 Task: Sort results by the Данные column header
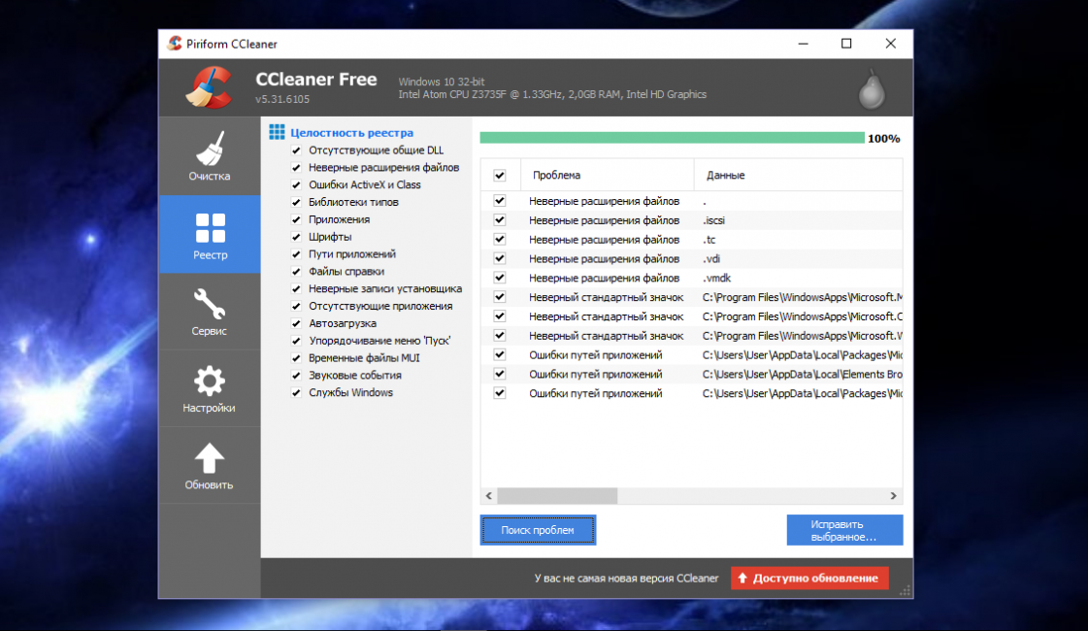[x=798, y=175]
